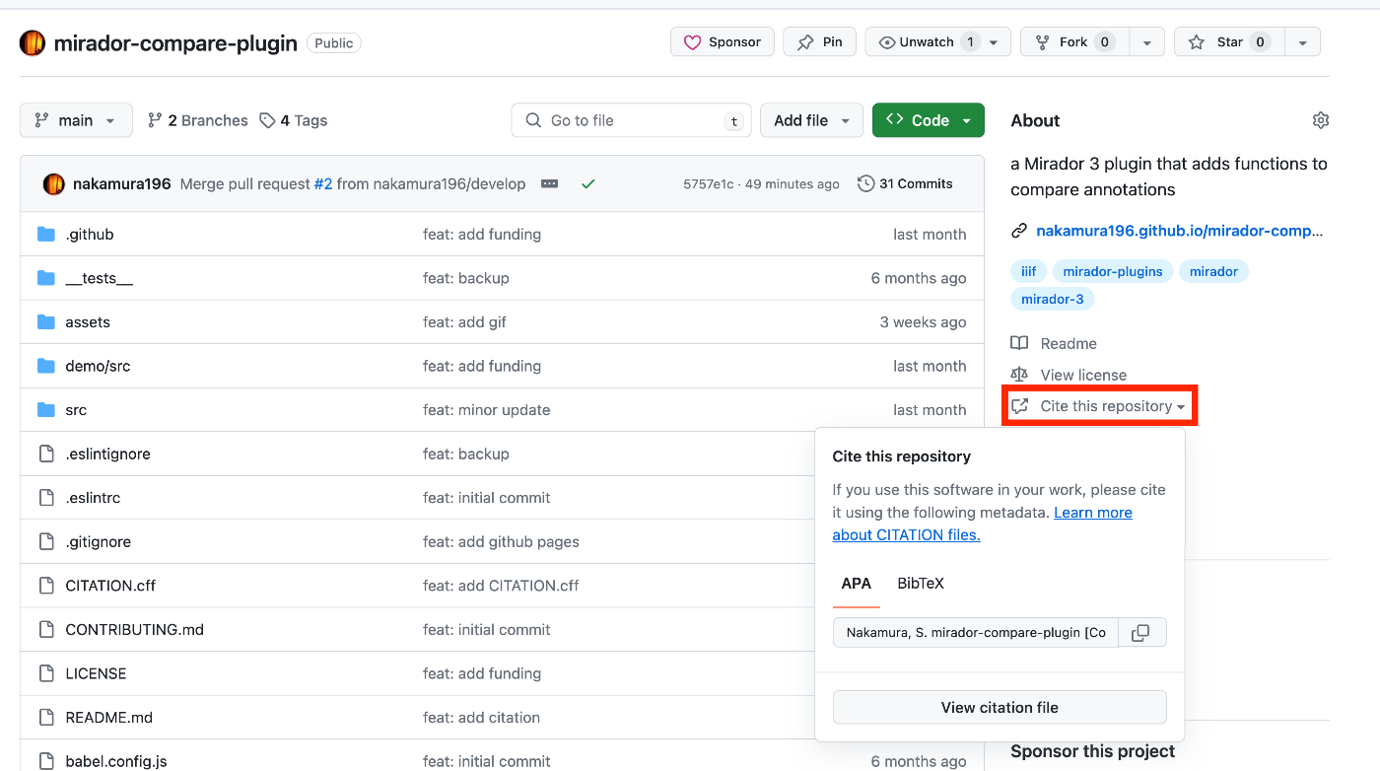Open pull request #2 link

point(322,183)
